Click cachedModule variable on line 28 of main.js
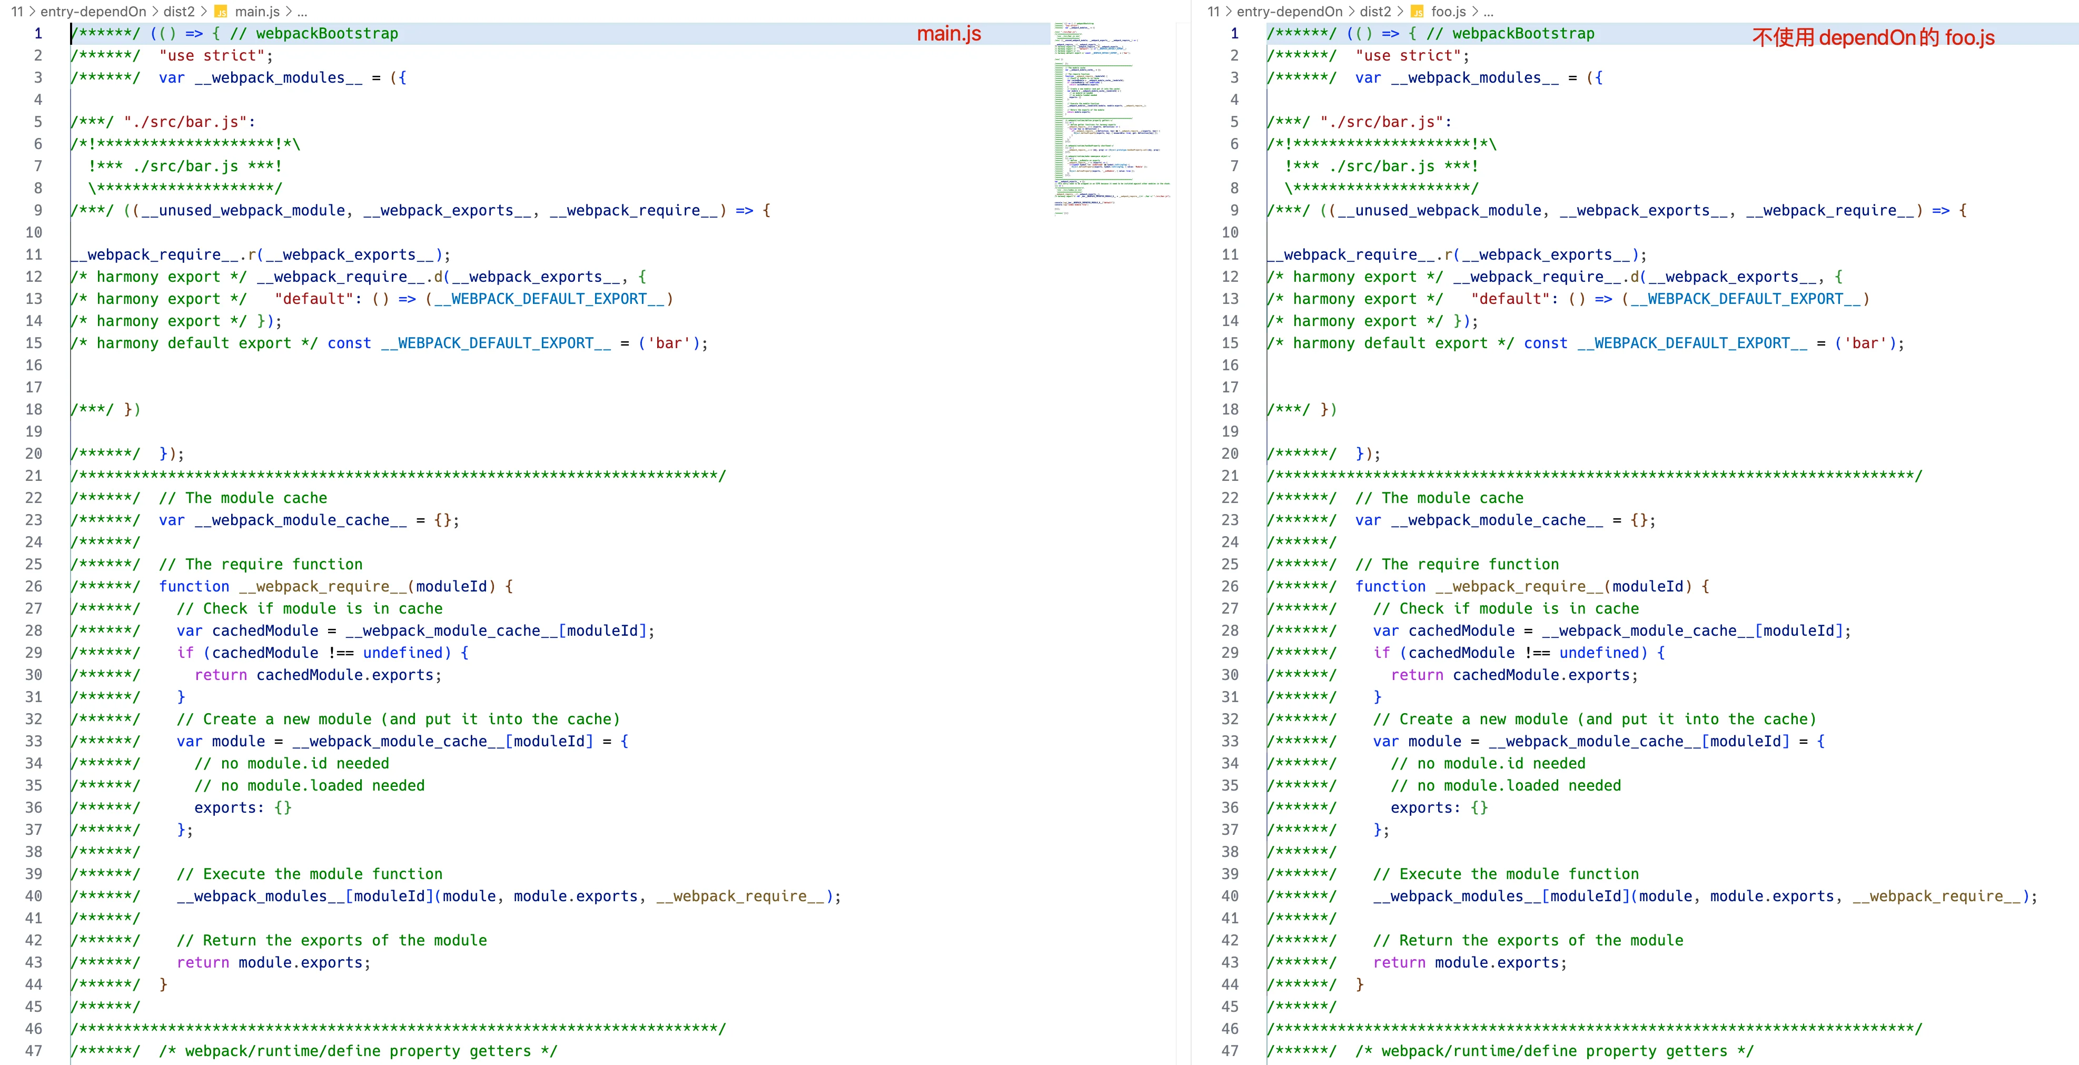Viewport: 2079px width, 1065px height. pos(265,630)
